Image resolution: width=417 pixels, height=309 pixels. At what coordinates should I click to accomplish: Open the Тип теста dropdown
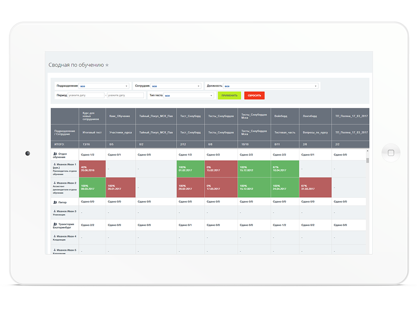tap(189, 95)
